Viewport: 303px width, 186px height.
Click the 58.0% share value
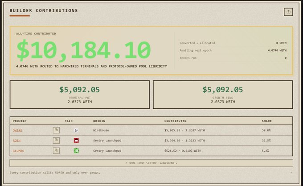[266, 130]
